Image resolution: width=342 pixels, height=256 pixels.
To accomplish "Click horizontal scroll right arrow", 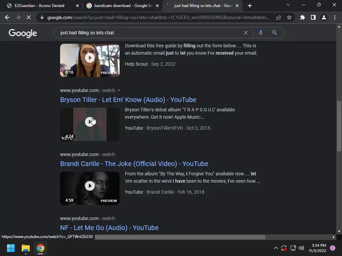I will pos(334,237).
